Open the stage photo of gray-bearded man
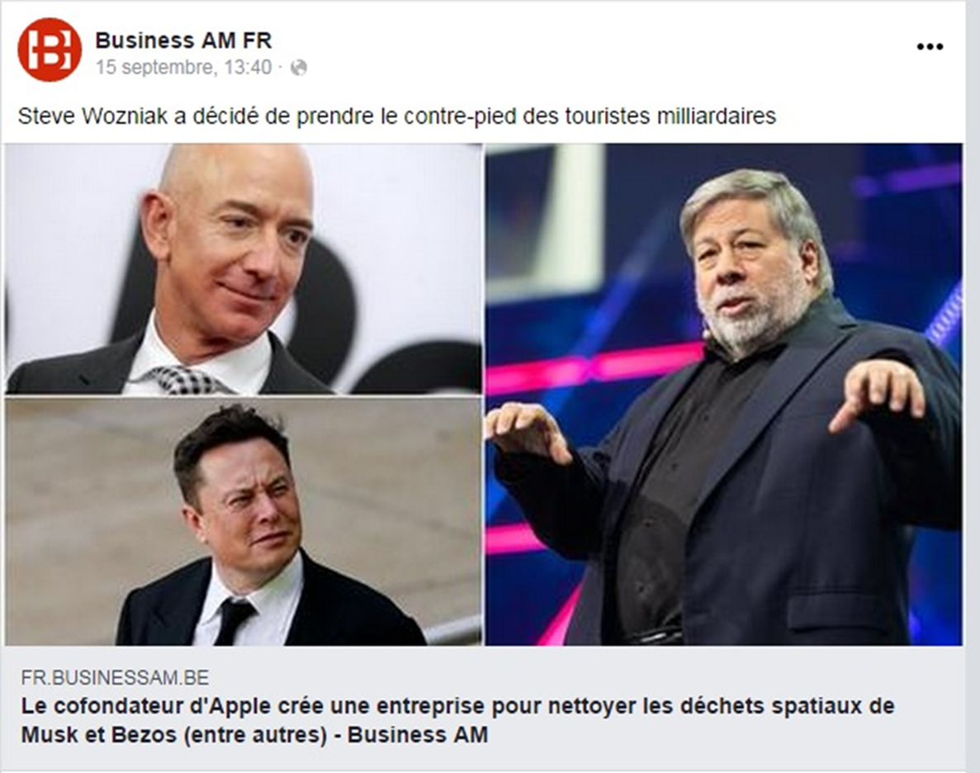980x773 pixels. [724, 394]
